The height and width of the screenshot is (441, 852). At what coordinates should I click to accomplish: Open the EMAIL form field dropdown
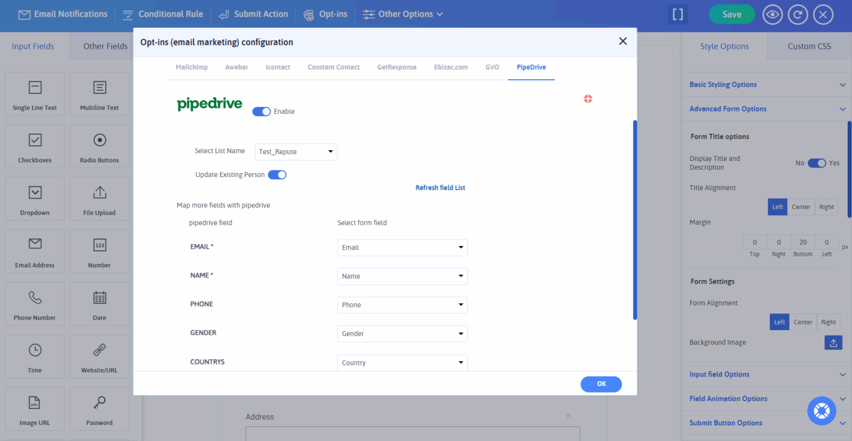point(402,247)
